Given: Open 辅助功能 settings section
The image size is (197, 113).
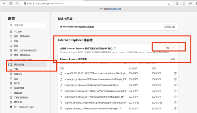Looking at the screenshot, I should 18,102.
